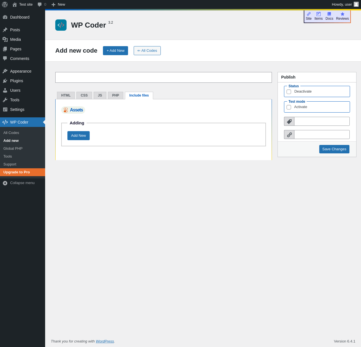This screenshot has width=361, height=347.
Task: Click Add New in Adding section
Action: 78,136
